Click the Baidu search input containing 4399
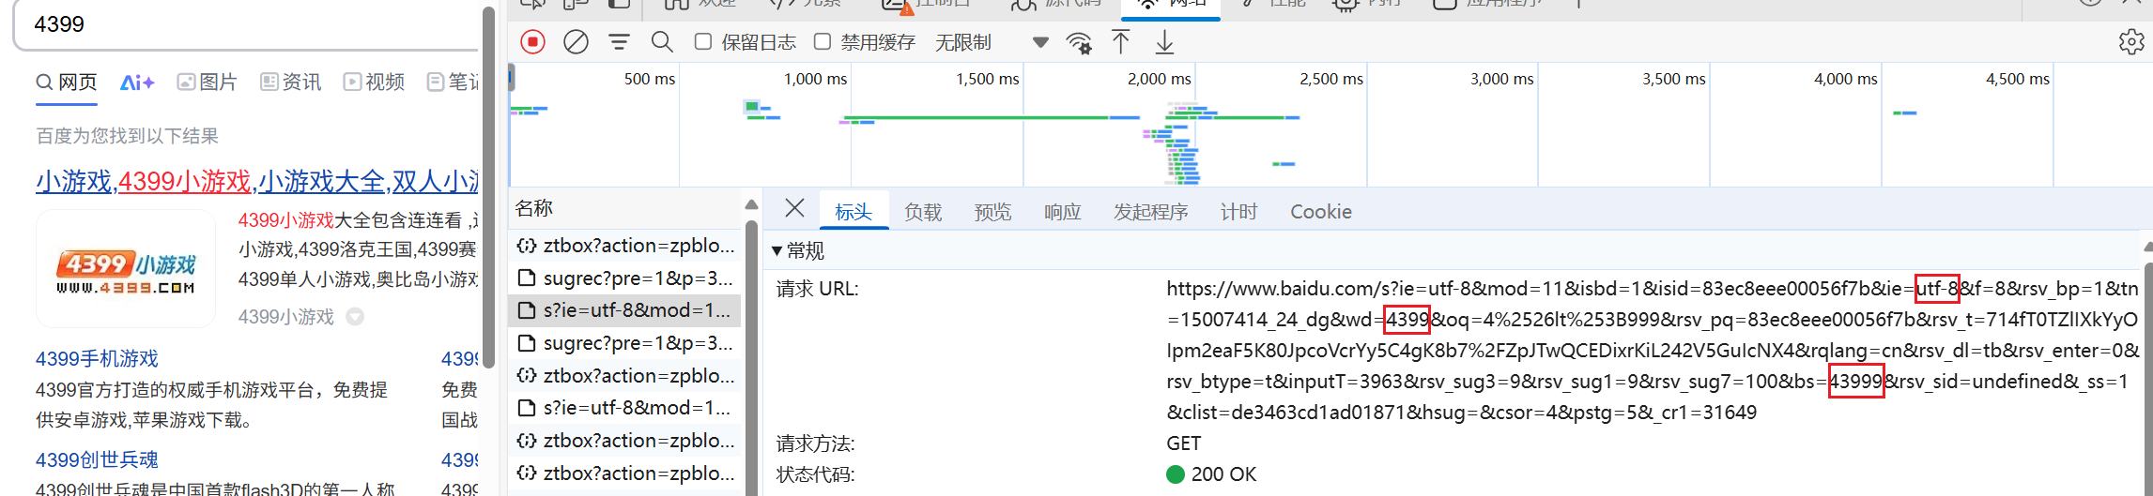Screen dimensions: 2153x496 [248, 25]
